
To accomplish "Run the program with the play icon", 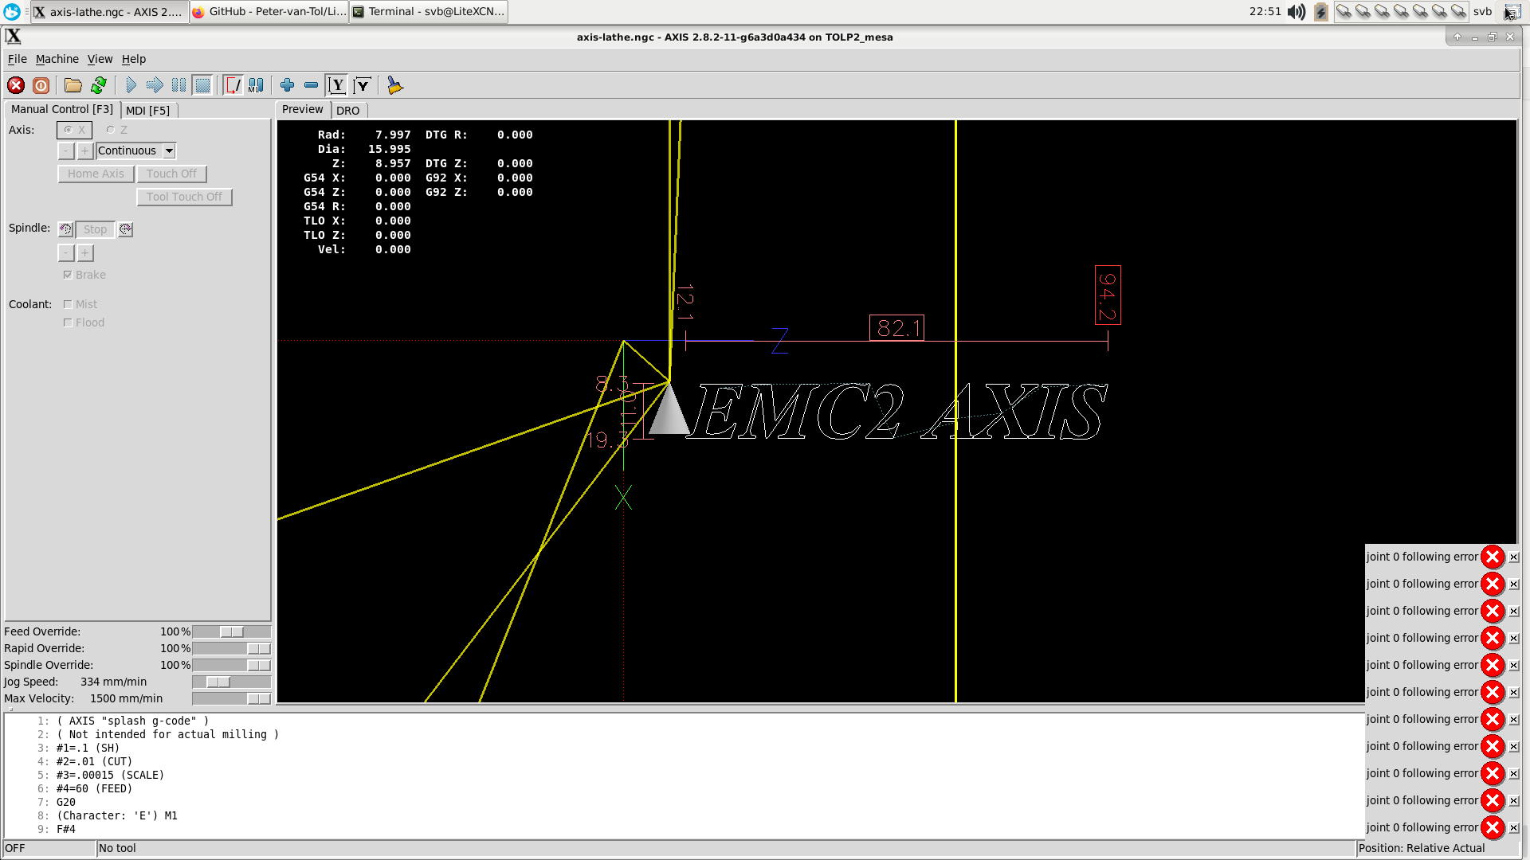I will tap(131, 85).
